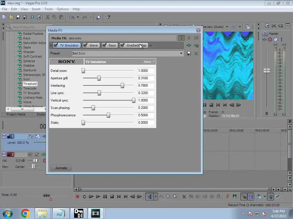
Task: Click the New project icon in toolbar
Action: tap(4, 17)
